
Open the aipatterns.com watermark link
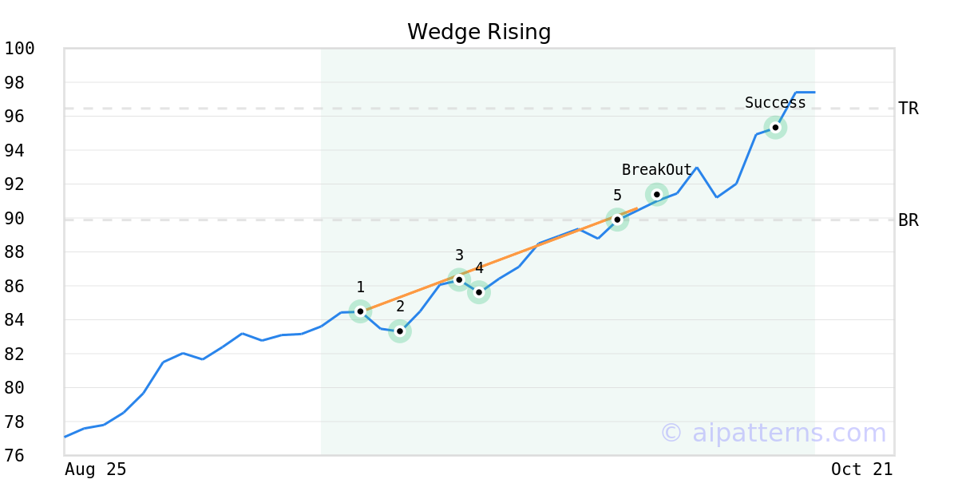(x=773, y=433)
